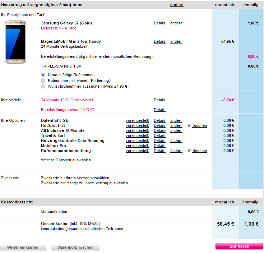The height and width of the screenshot is (253, 264).
Task: Click ändern for Samsung Galaxy S7 (Gold)
Action: (x=176, y=23)
